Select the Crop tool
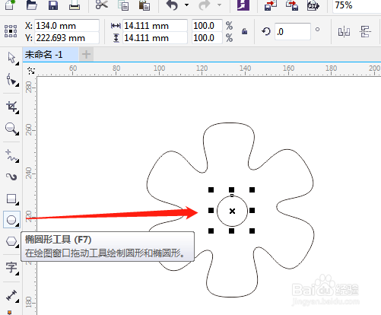Screen dimensions: 381x315 click(11, 107)
